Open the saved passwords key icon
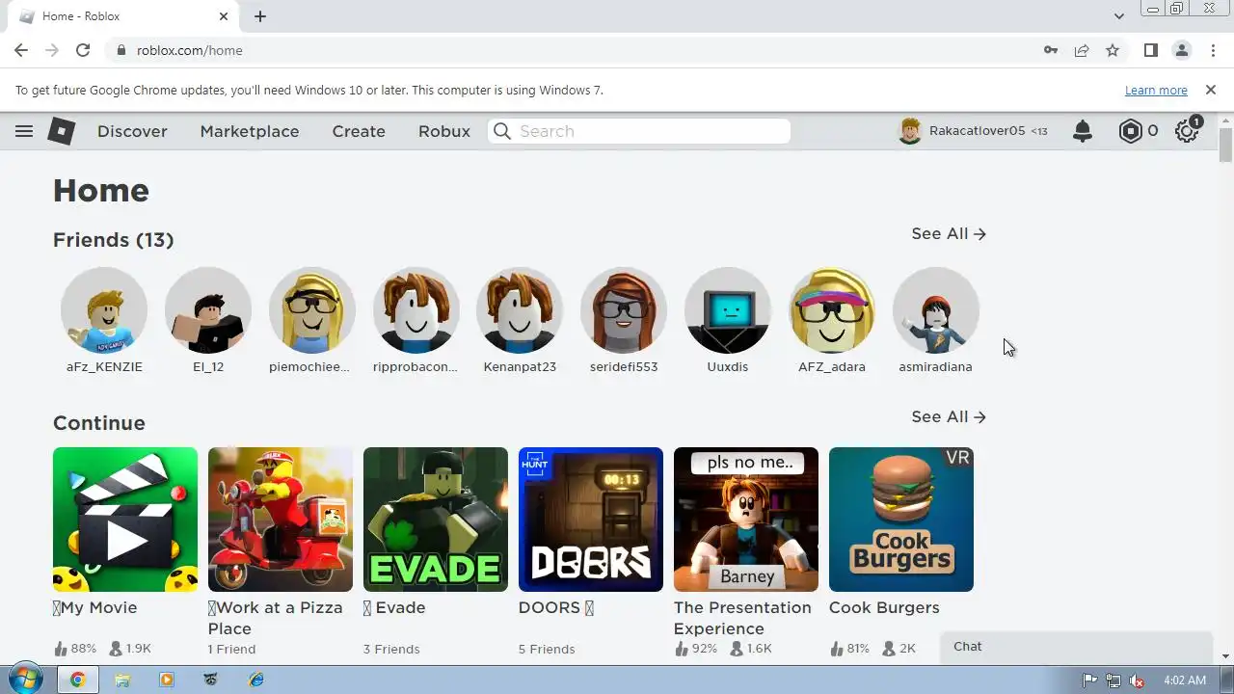Viewport: 1234px width, 694px height. (1051, 50)
